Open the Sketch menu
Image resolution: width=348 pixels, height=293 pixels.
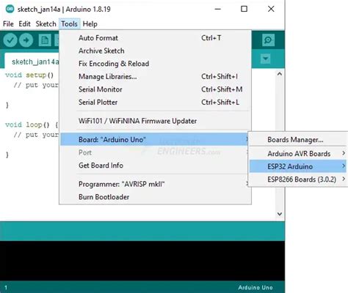(x=46, y=24)
